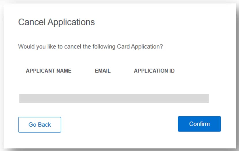
Task: Click the Cancel Applications dialog title
Action: pos(56,22)
